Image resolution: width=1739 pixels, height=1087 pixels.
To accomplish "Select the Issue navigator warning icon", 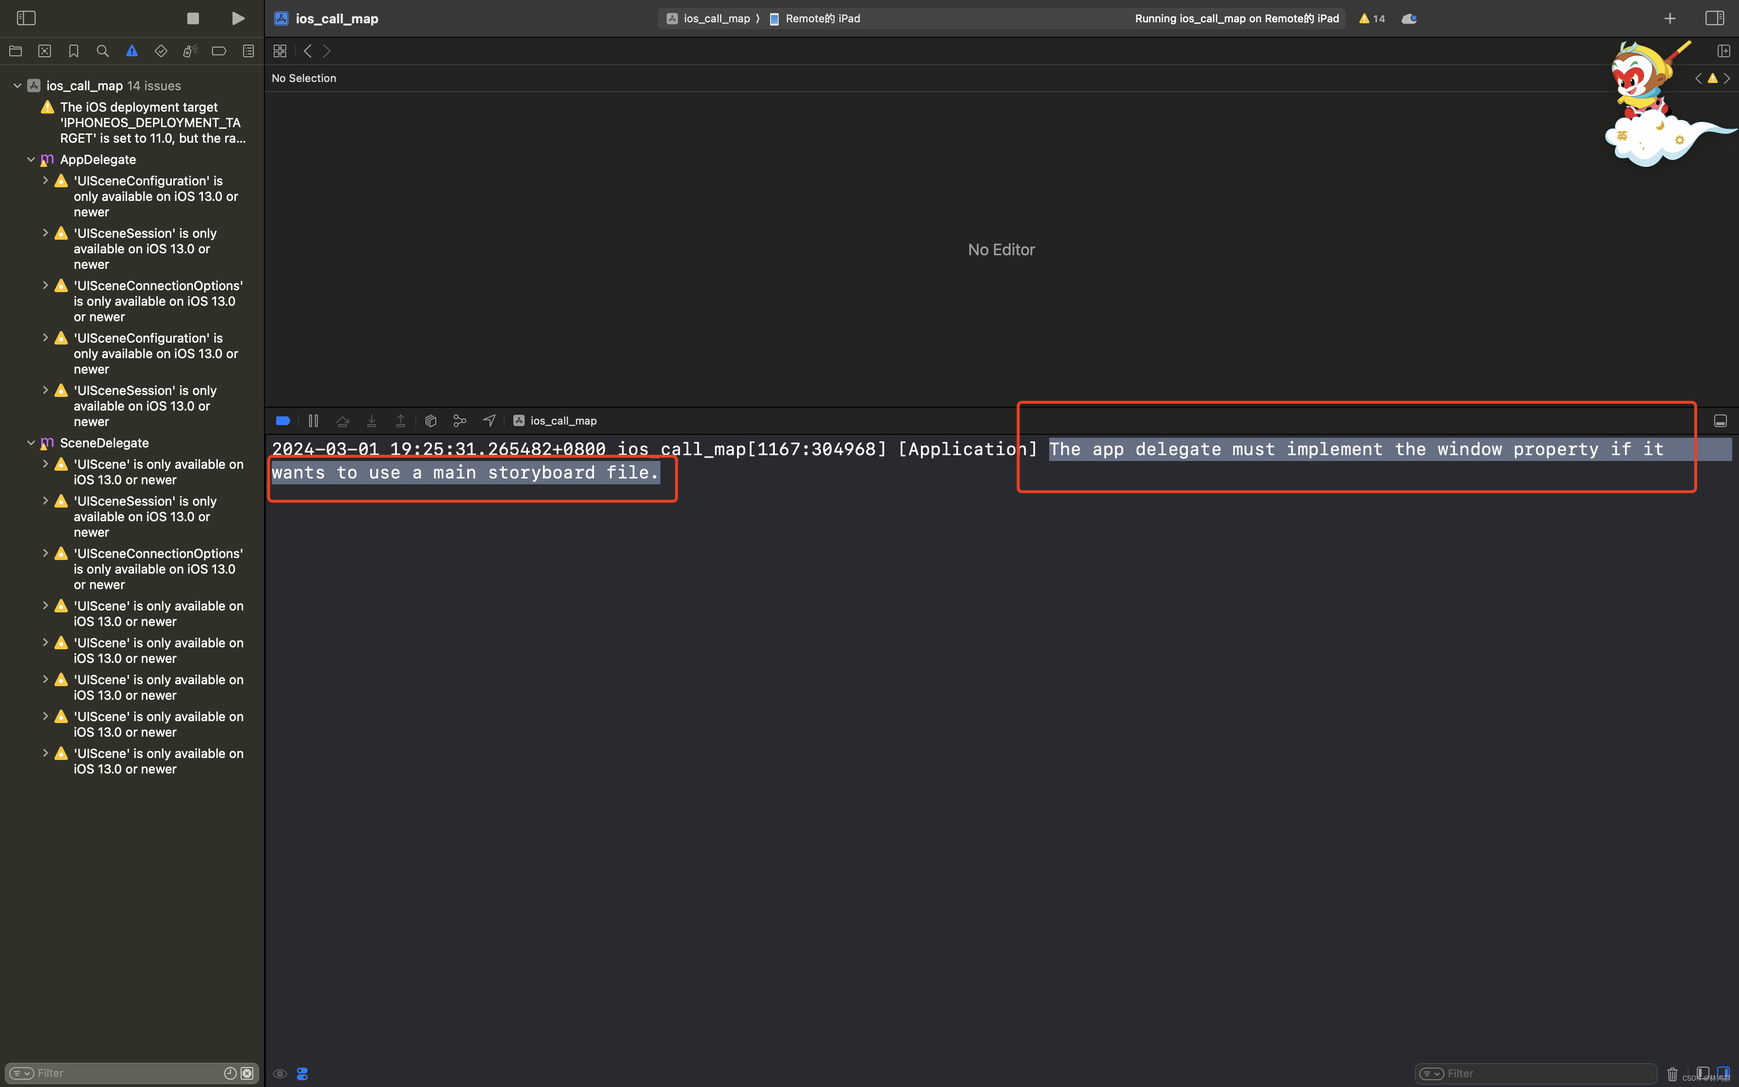I will 131,51.
